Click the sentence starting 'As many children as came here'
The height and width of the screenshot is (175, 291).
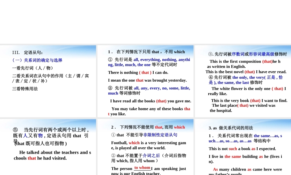(x=245, y=171)
